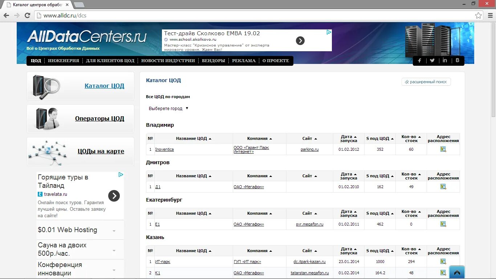The image size is (496, 279).
Task: Close the Каталог центров обработки tab
Action: point(67,5)
